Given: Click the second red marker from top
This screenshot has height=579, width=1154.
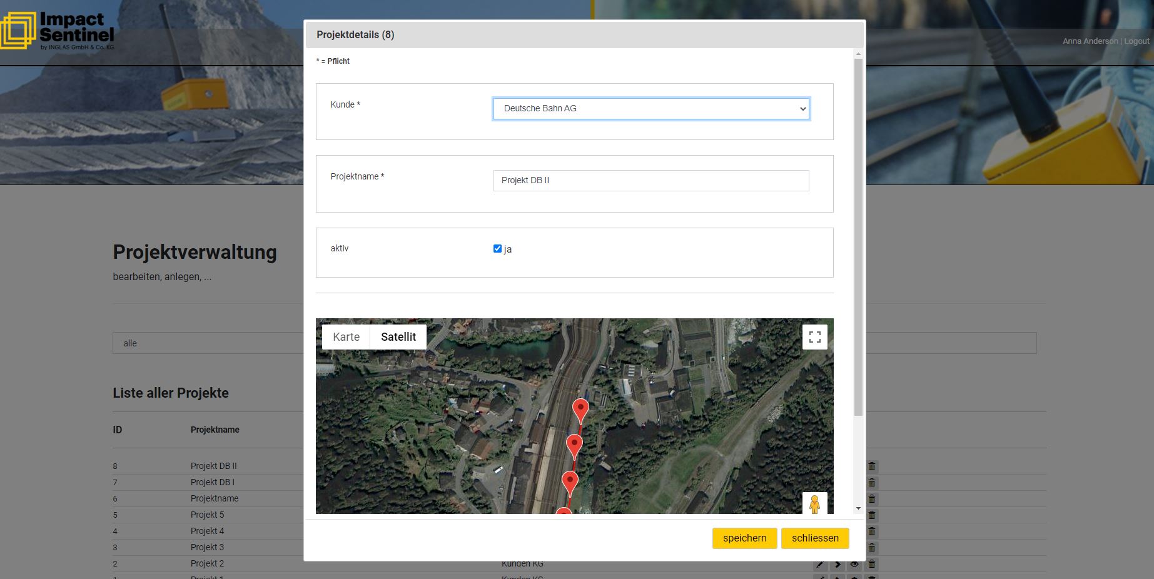Looking at the screenshot, I should pyautogui.click(x=574, y=445).
